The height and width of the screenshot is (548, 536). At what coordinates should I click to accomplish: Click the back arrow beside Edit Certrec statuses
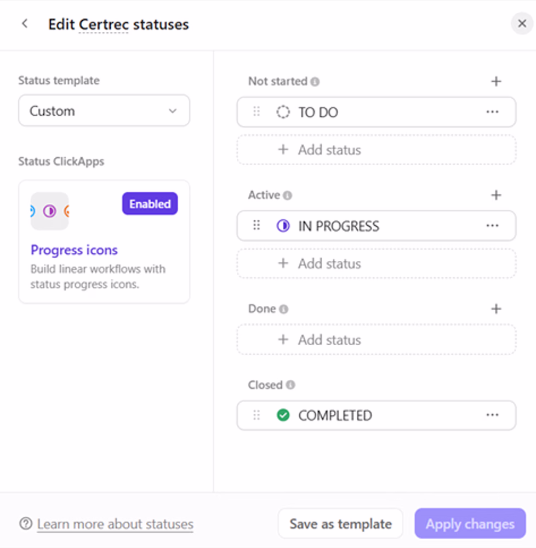[x=25, y=24]
